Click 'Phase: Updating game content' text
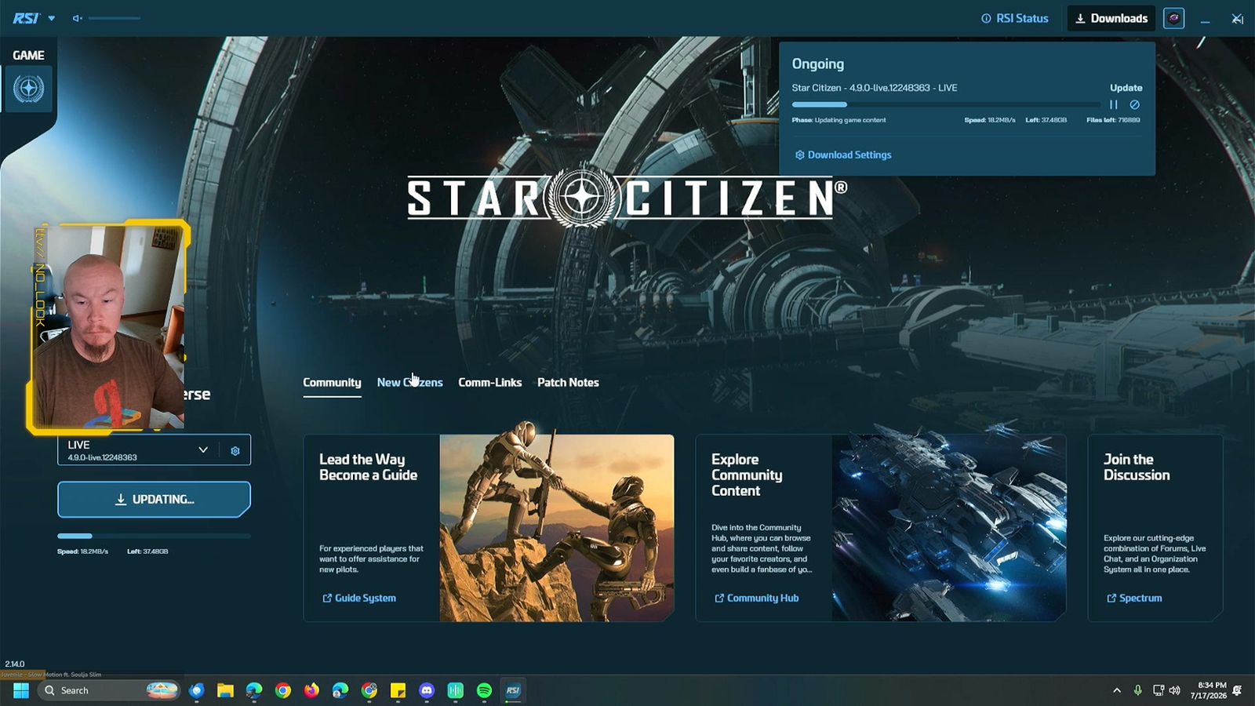The width and height of the screenshot is (1255, 706). point(838,120)
